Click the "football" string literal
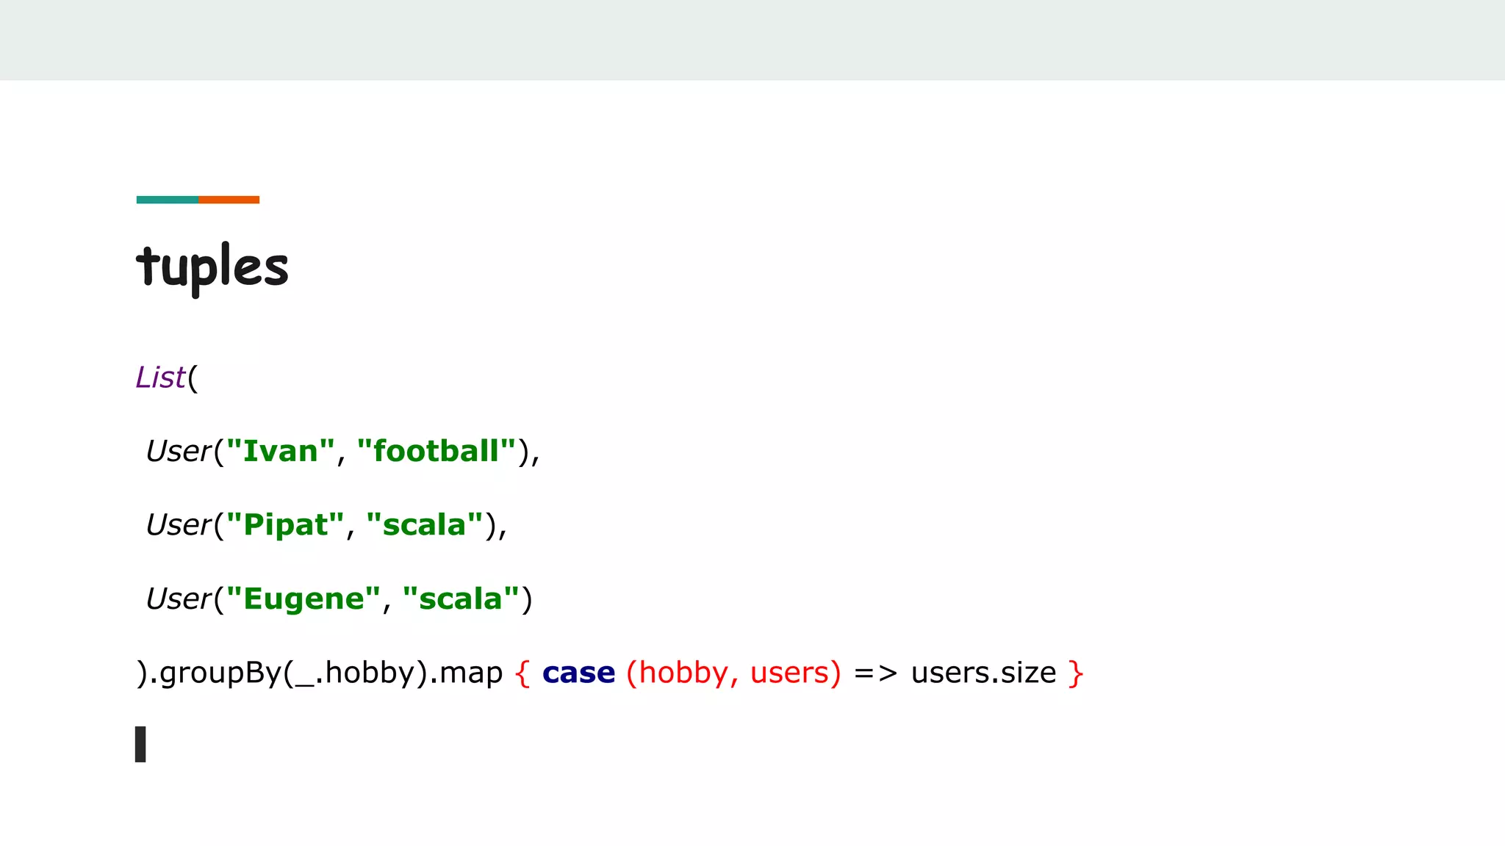 [x=437, y=451]
